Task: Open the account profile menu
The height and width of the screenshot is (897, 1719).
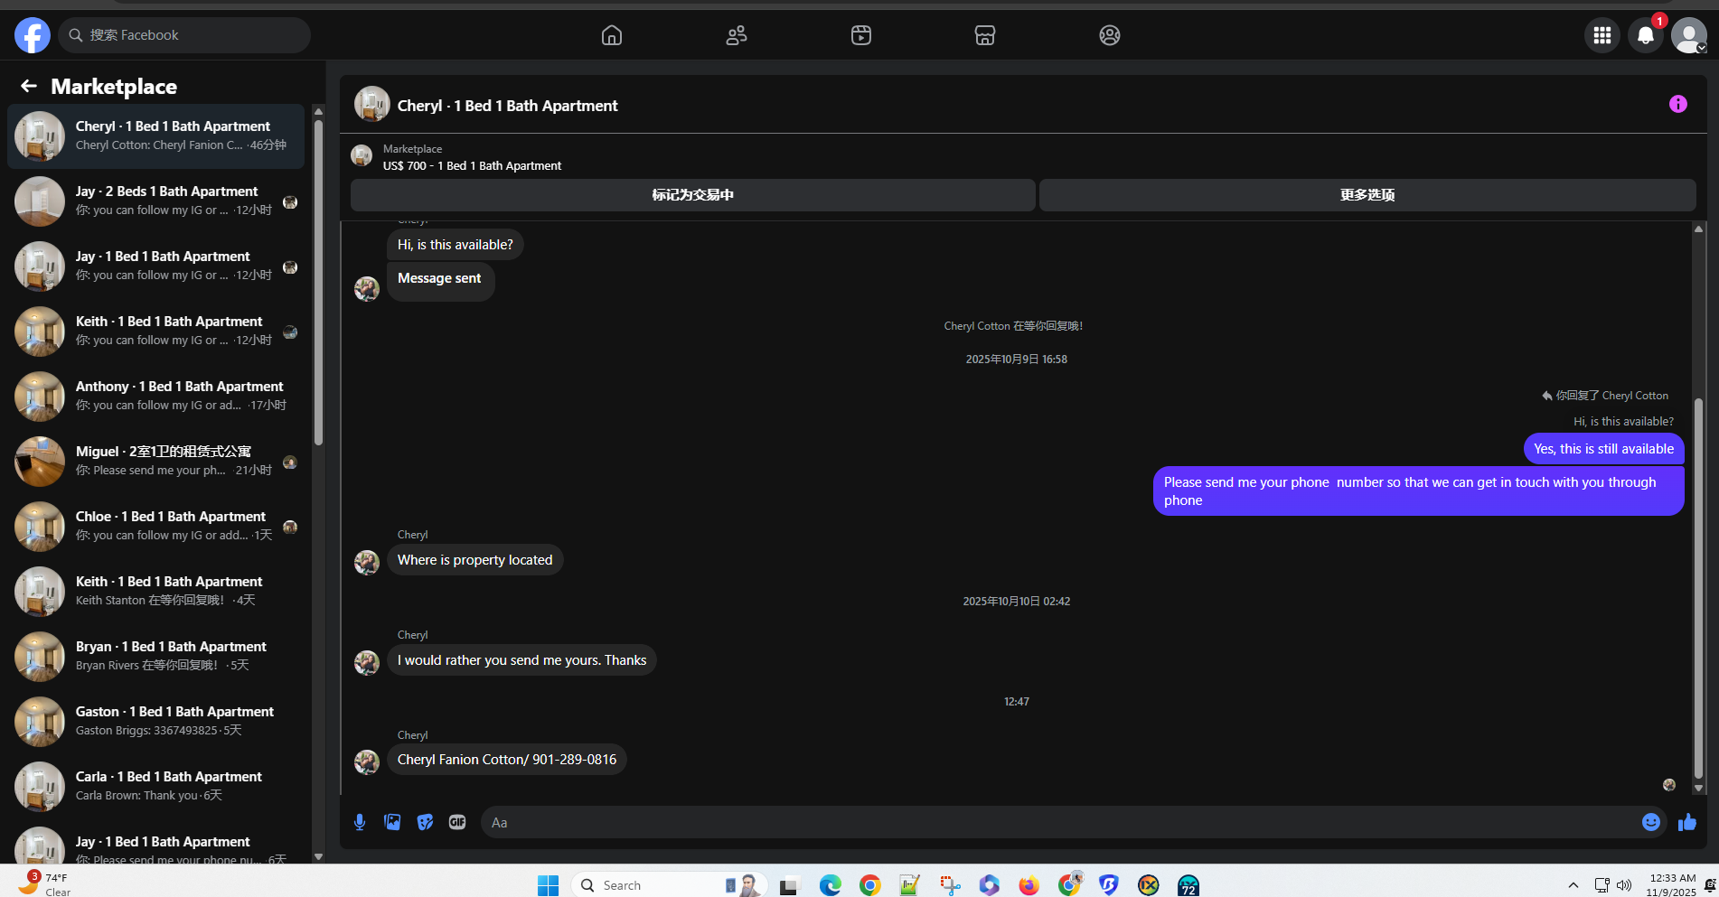Action: click(1689, 35)
